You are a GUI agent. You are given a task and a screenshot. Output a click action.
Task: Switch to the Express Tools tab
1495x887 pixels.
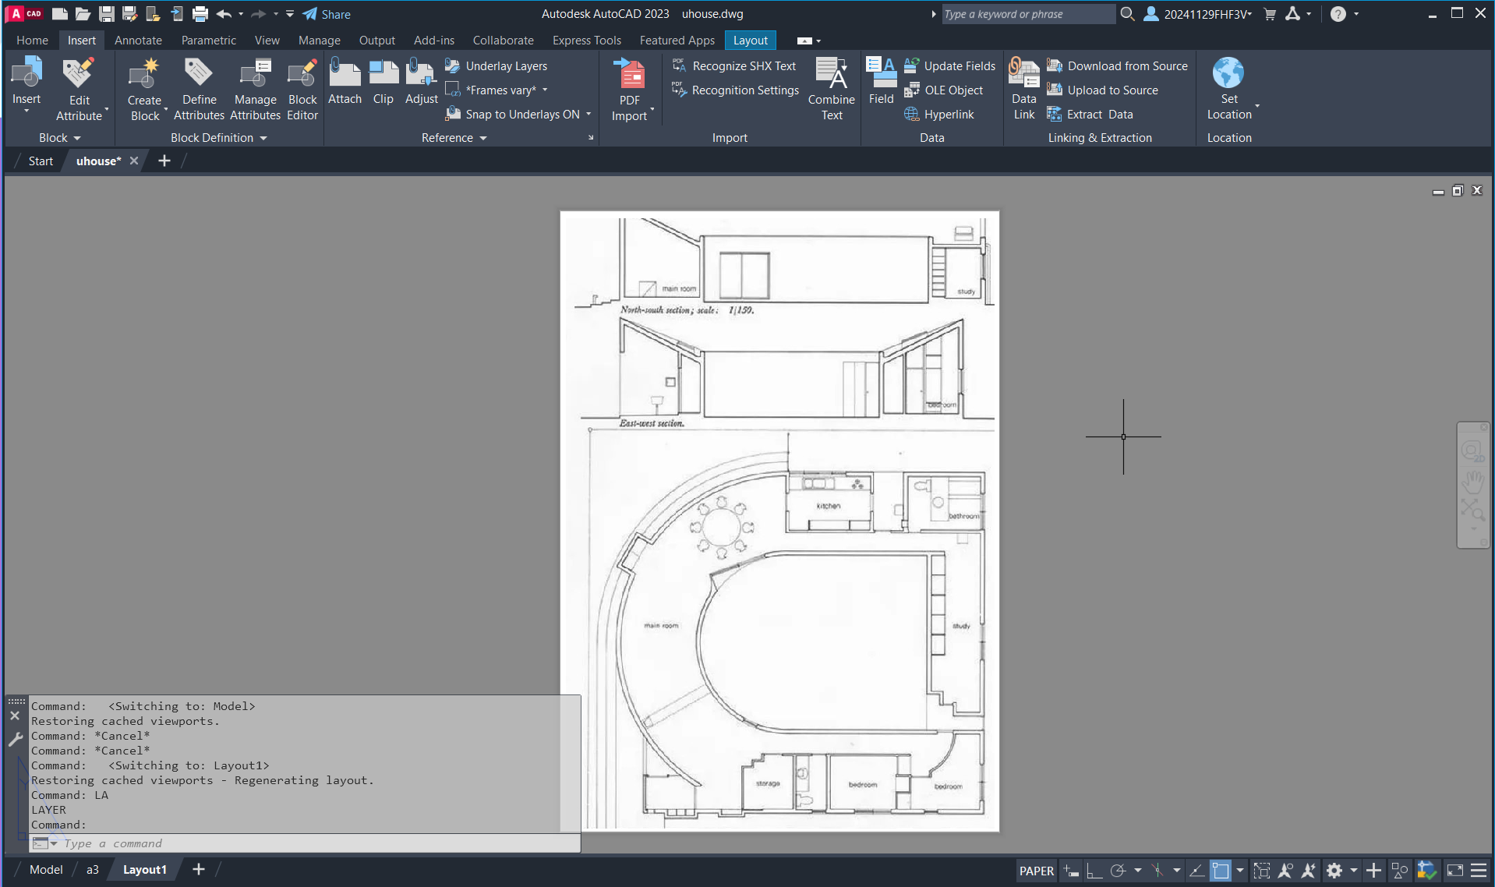[x=586, y=41]
